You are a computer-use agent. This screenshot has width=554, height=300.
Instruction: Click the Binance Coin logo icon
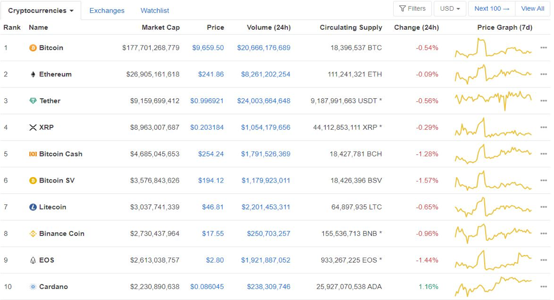pyautogui.click(x=33, y=234)
